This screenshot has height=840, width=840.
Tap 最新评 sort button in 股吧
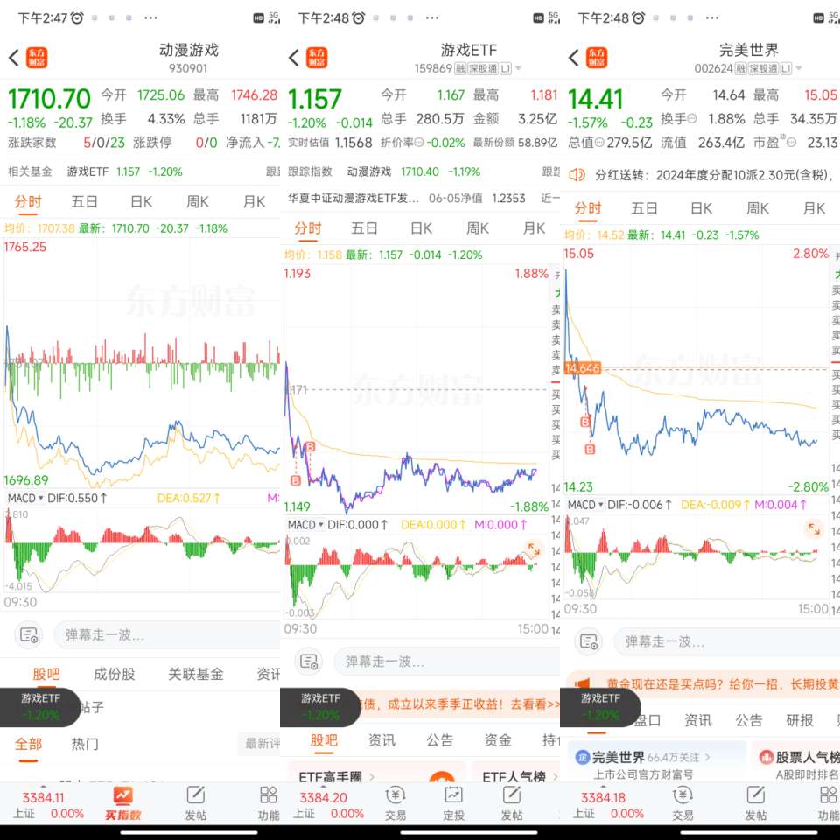(x=259, y=744)
